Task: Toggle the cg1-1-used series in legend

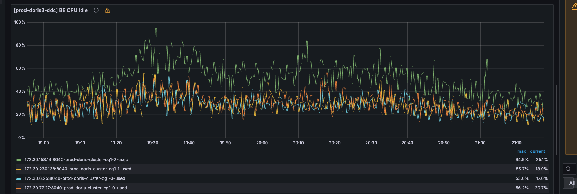Action: point(78,169)
